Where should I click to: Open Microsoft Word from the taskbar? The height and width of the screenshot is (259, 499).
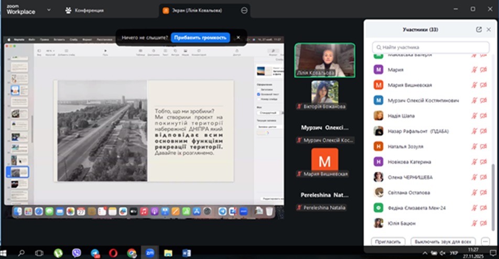click(x=187, y=253)
